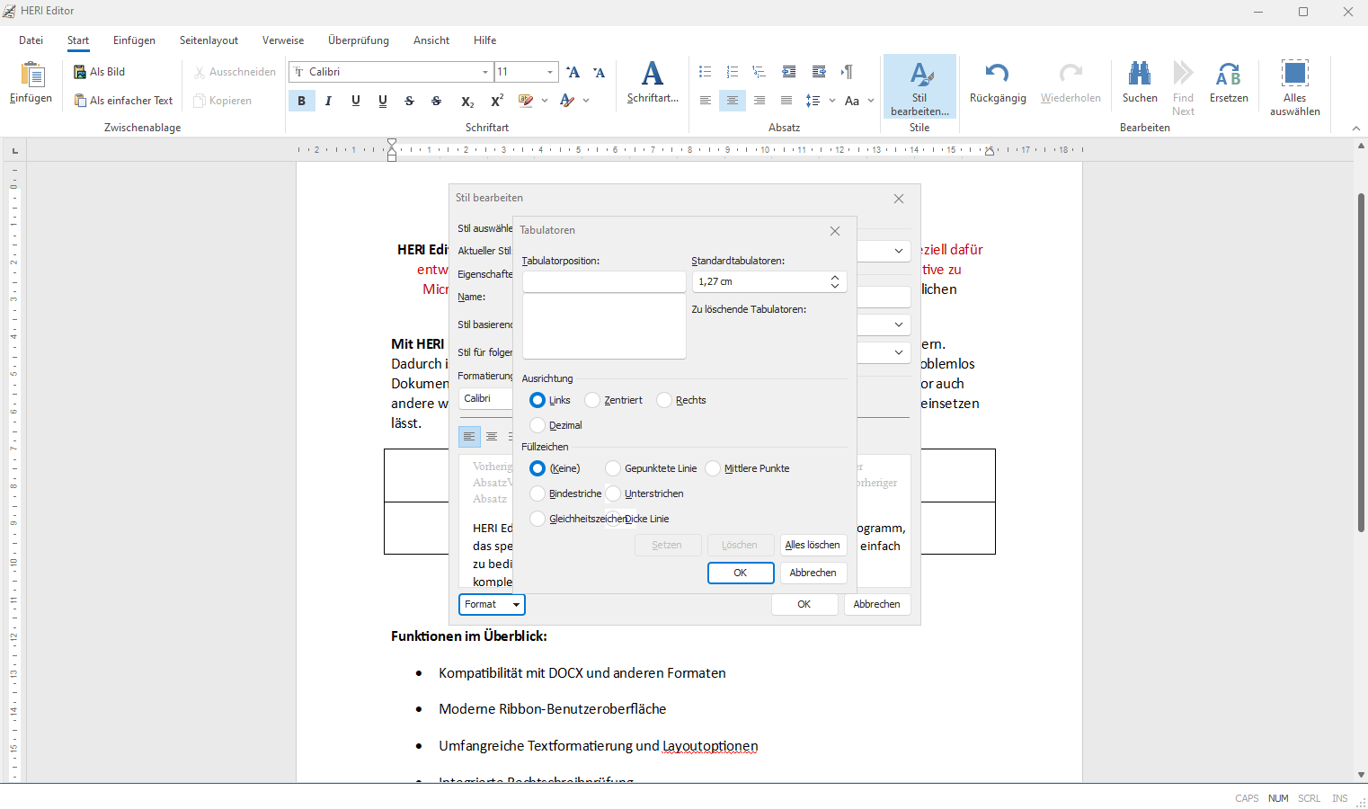Select (Keine) fill character radio

[537, 468]
